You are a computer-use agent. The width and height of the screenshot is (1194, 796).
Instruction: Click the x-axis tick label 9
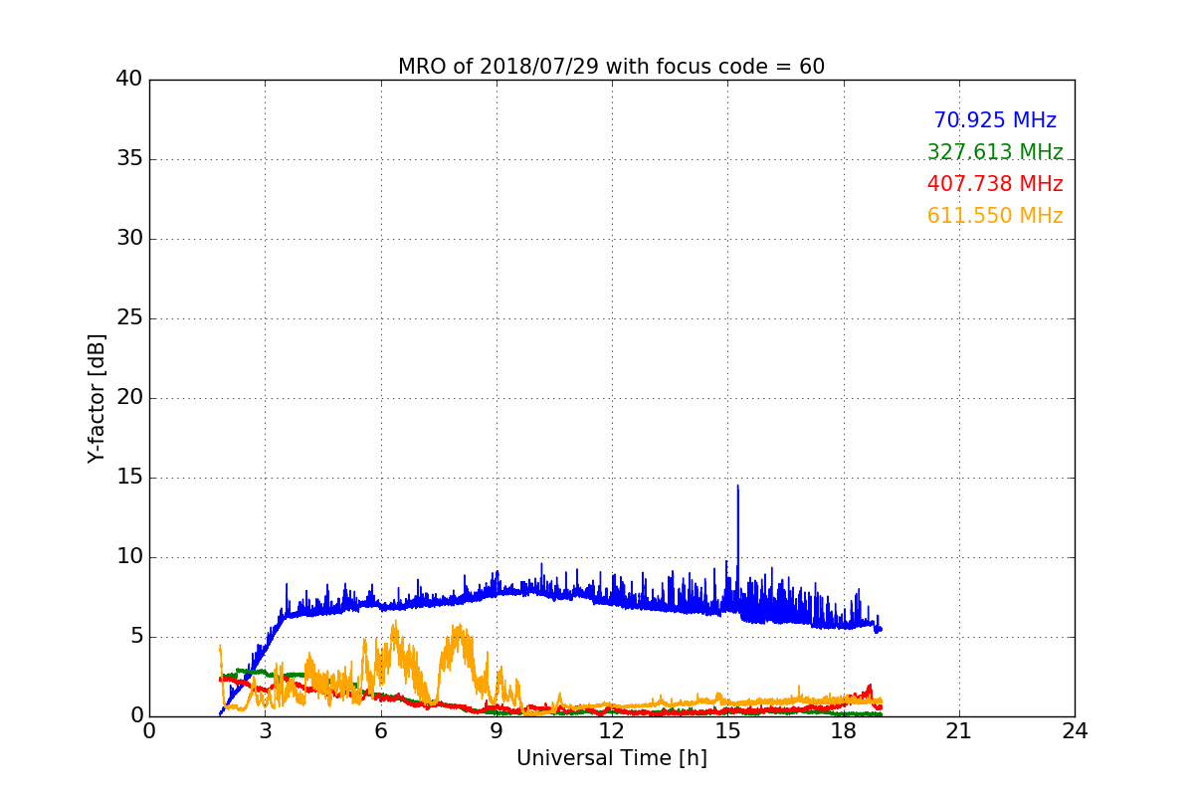497,731
